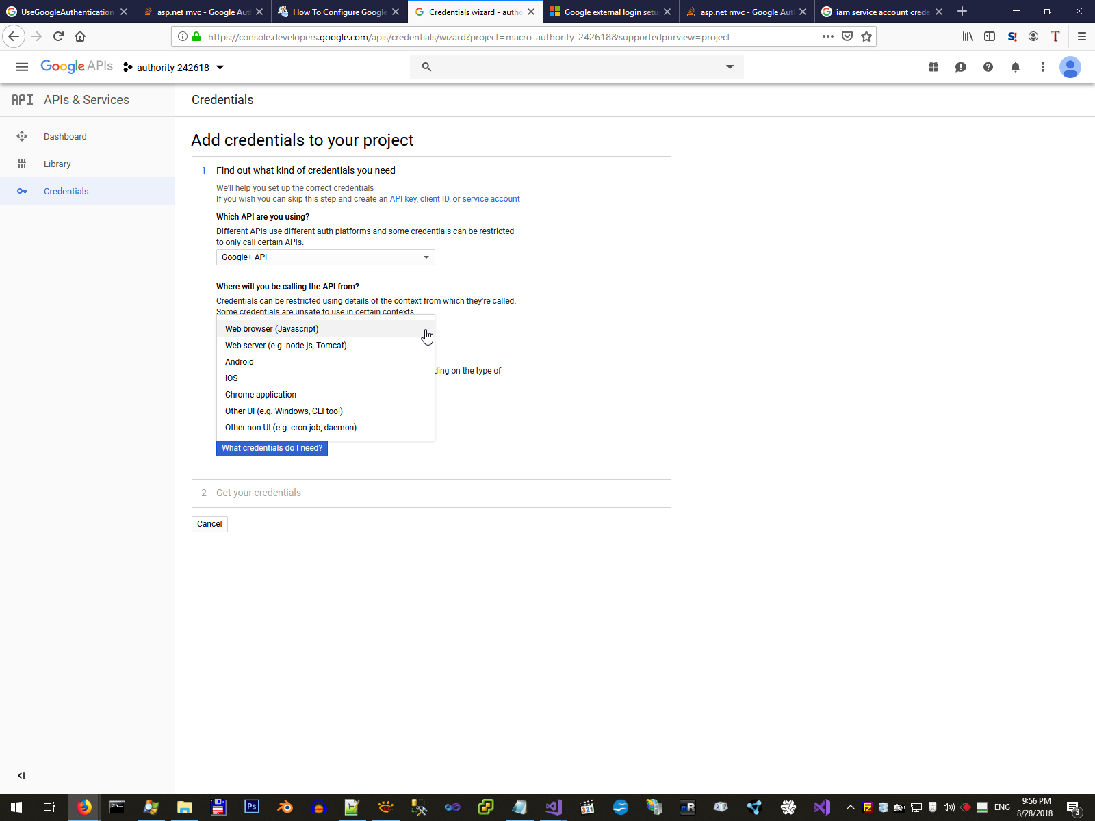The image size is (1095, 821).
Task: Open the Google account avatar
Action: tap(1070, 67)
